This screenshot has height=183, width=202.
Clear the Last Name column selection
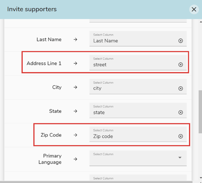pos(180,41)
